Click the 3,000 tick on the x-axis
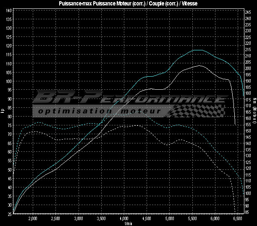 79,219
